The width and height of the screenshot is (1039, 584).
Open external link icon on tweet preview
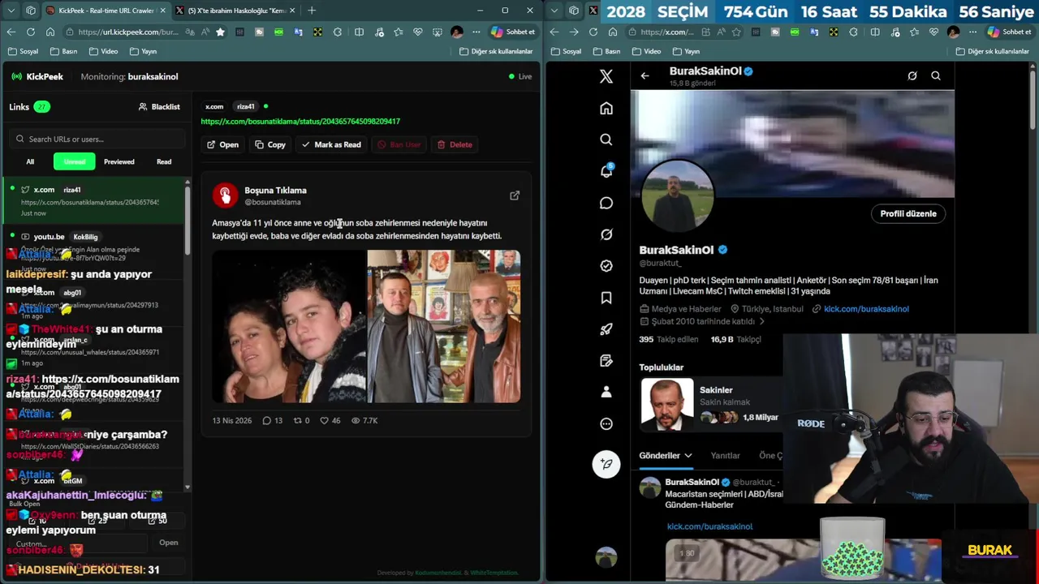pos(515,195)
